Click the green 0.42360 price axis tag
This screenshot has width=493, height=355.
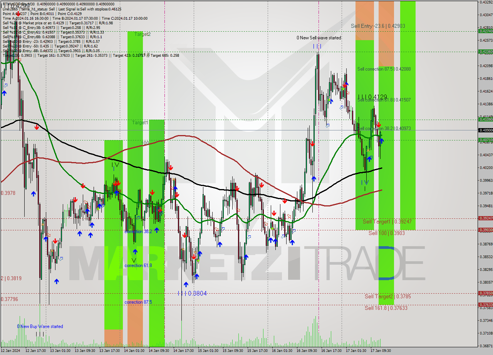pyautogui.click(x=485, y=51)
